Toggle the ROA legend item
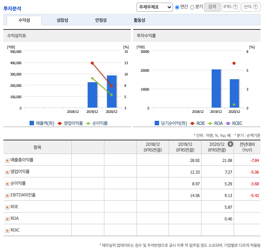The width and height of the screenshot is (265, 251). pos(215,123)
